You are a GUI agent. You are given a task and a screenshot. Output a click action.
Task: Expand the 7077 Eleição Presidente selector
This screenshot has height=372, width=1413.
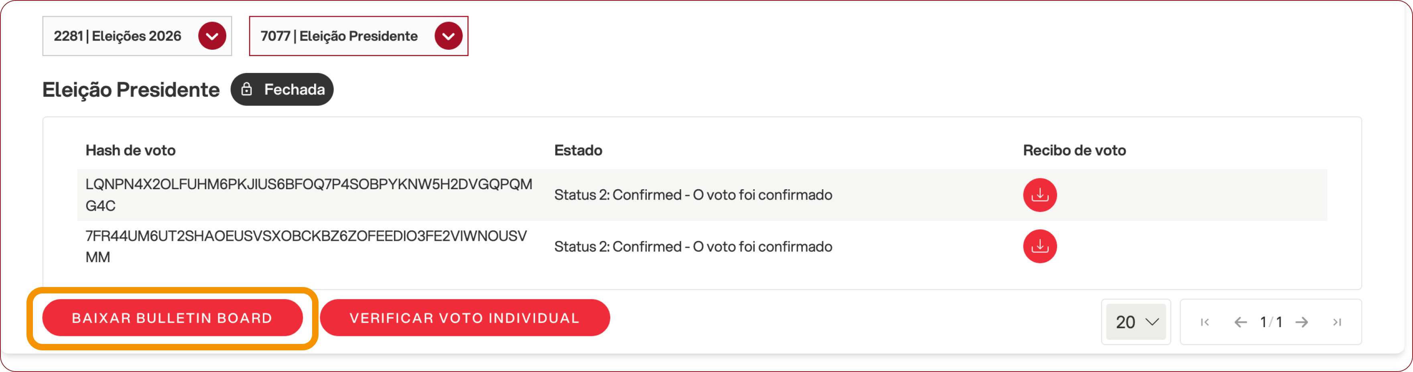tap(448, 36)
